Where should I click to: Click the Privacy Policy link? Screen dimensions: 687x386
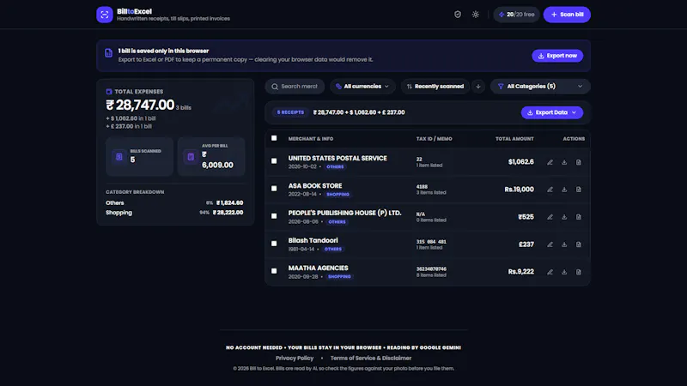[x=295, y=358]
